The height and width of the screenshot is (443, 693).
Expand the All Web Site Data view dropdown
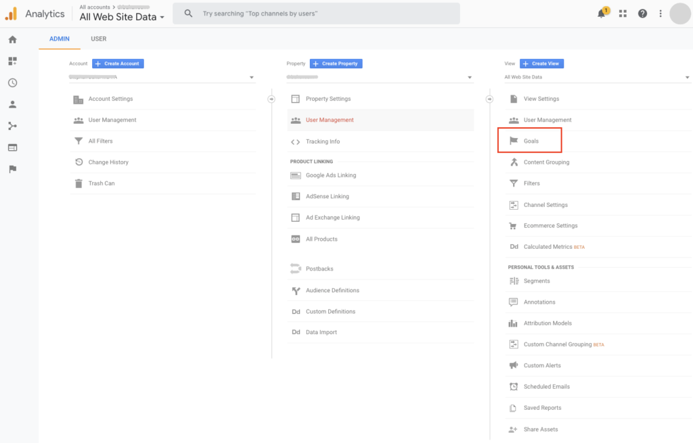coord(597,77)
